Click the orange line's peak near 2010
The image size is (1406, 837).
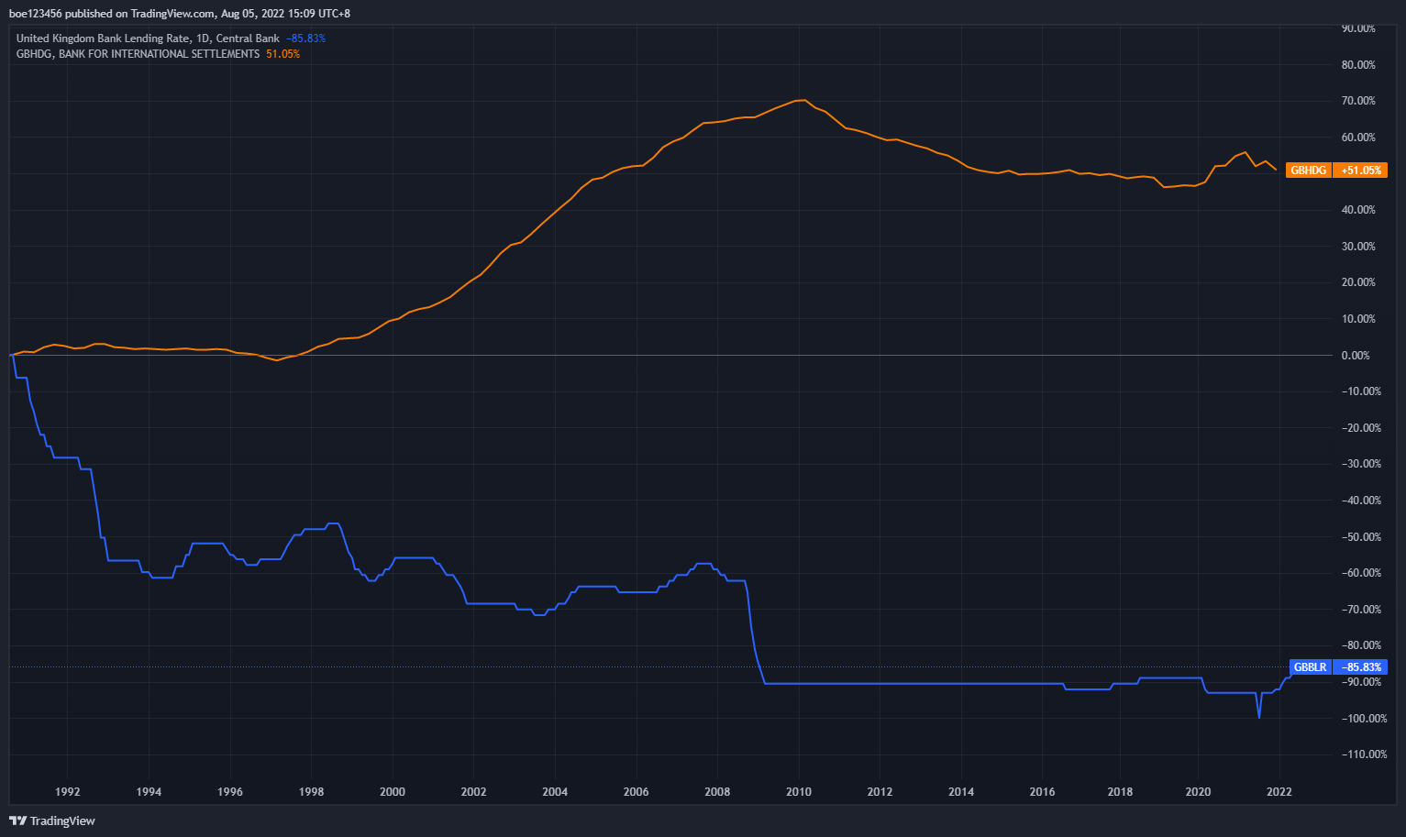pos(803,100)
